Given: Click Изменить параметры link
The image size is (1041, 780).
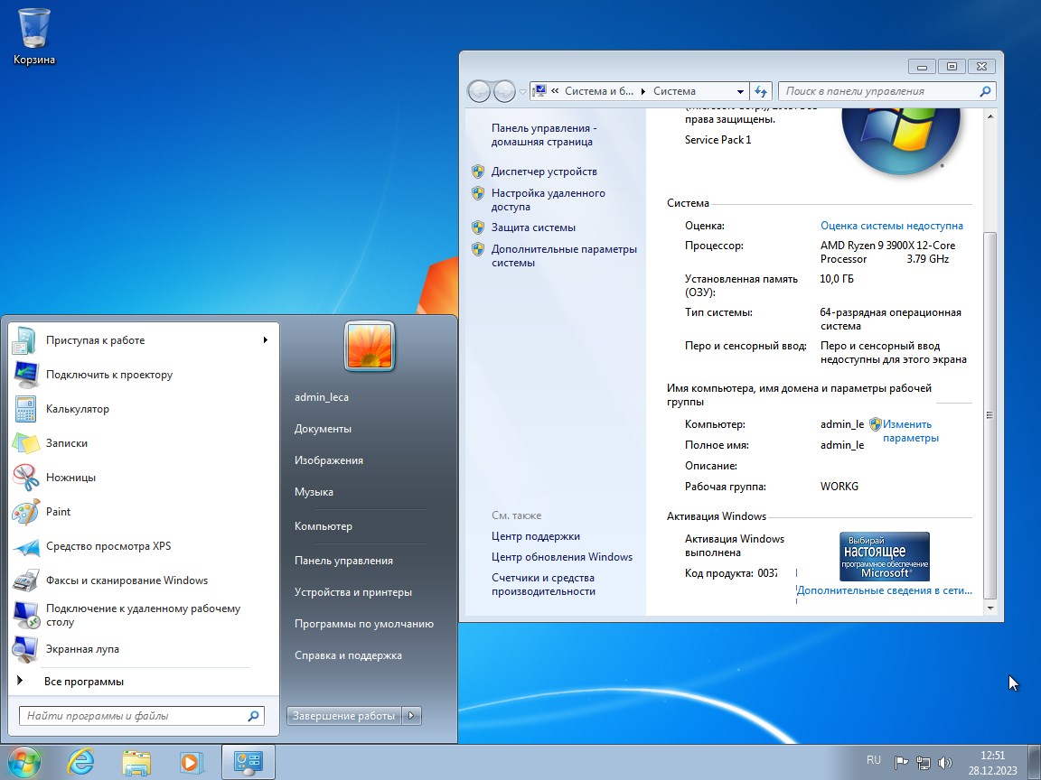Looking at the screenshot, I should [x=910, y=432].
